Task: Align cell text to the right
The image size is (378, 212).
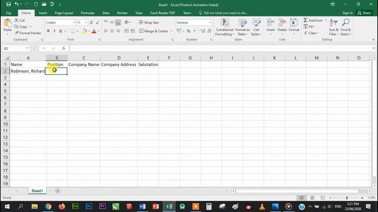Action: tap(118, 31)
